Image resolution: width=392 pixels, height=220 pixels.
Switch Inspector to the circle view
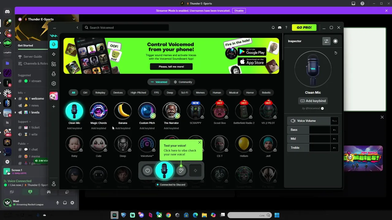click(335, 41)
